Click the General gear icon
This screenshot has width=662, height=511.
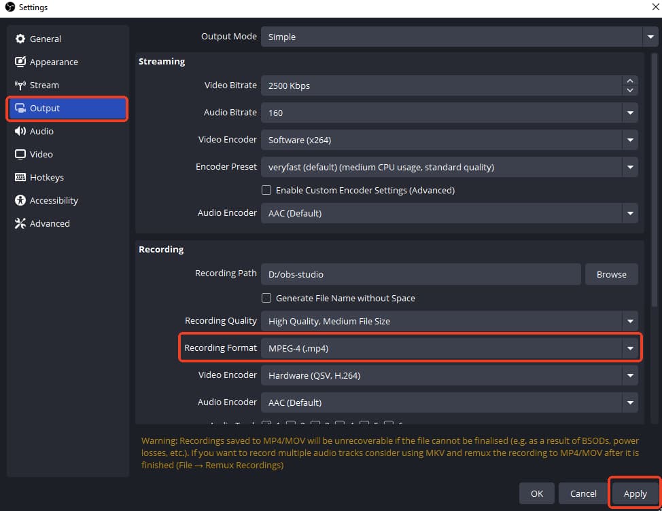click(x=20, y=39)
